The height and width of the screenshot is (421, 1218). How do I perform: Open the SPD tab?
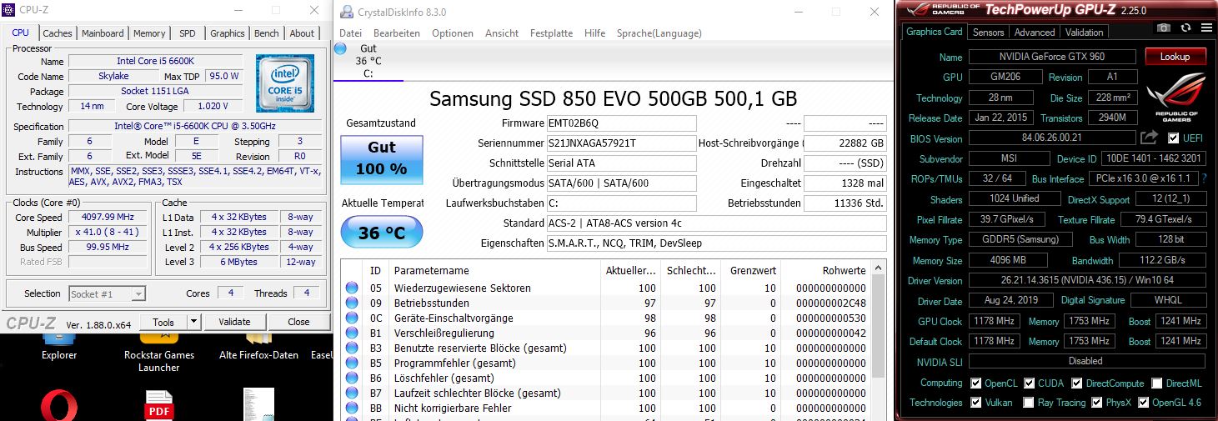pos(188,33)
